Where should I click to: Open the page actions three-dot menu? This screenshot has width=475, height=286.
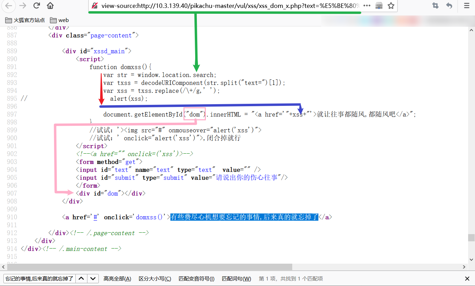(367, 5)
